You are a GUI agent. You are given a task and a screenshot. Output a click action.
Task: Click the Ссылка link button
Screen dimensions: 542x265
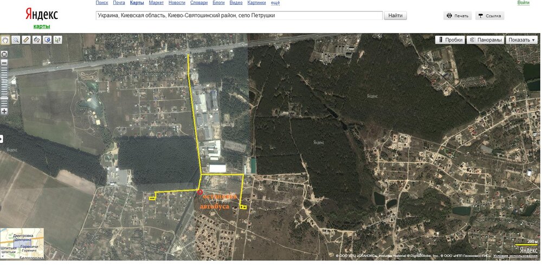click(490, 16)
